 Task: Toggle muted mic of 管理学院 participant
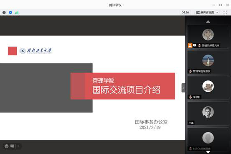[x=190, y=71]
